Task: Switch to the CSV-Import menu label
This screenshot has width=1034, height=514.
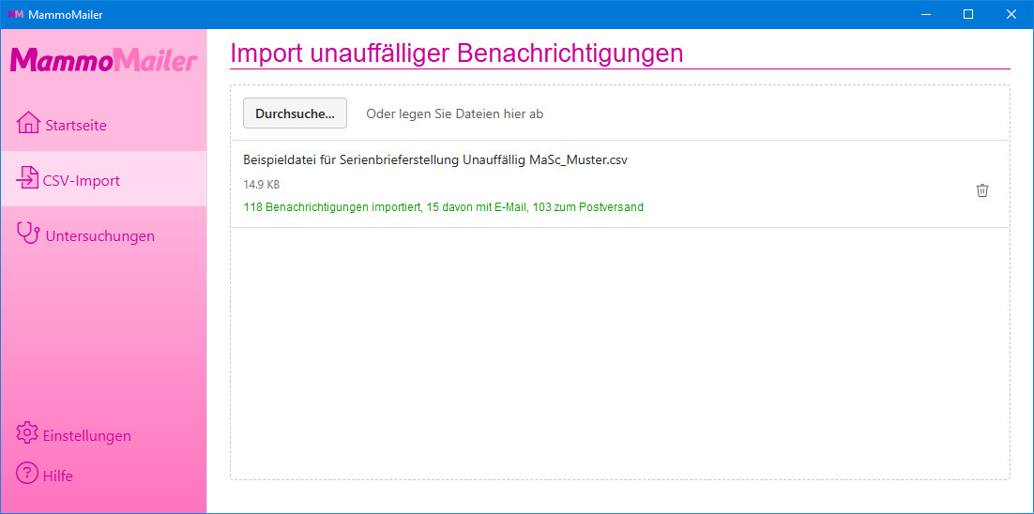Action: [82, 181]
